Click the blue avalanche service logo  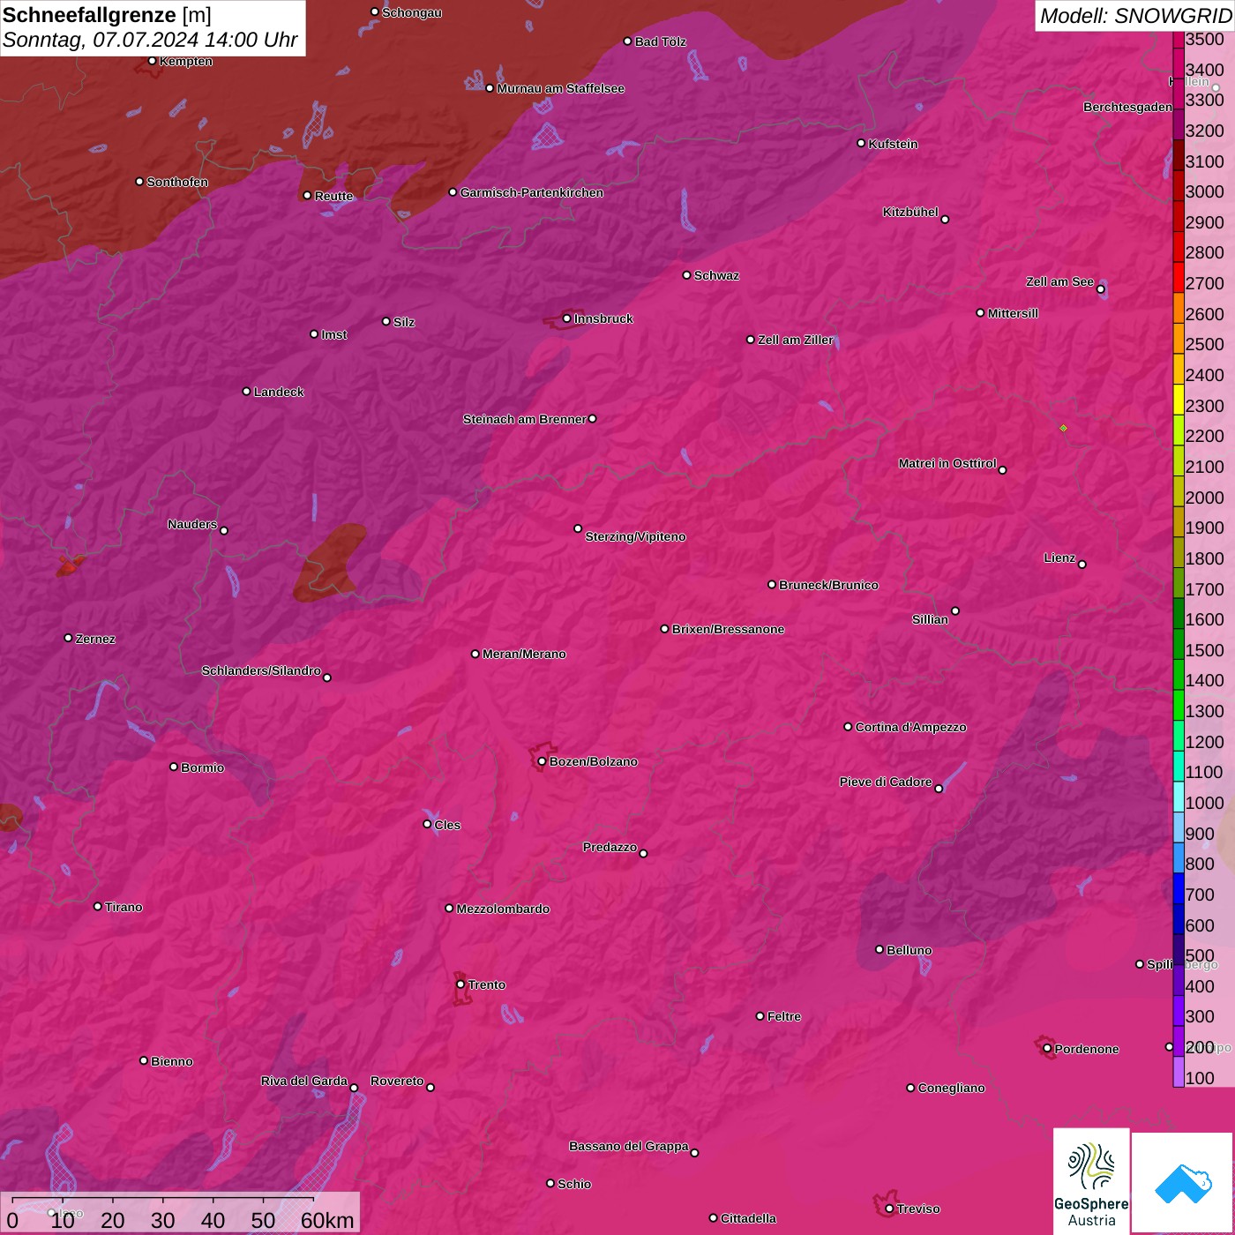click(1183, 1183)
